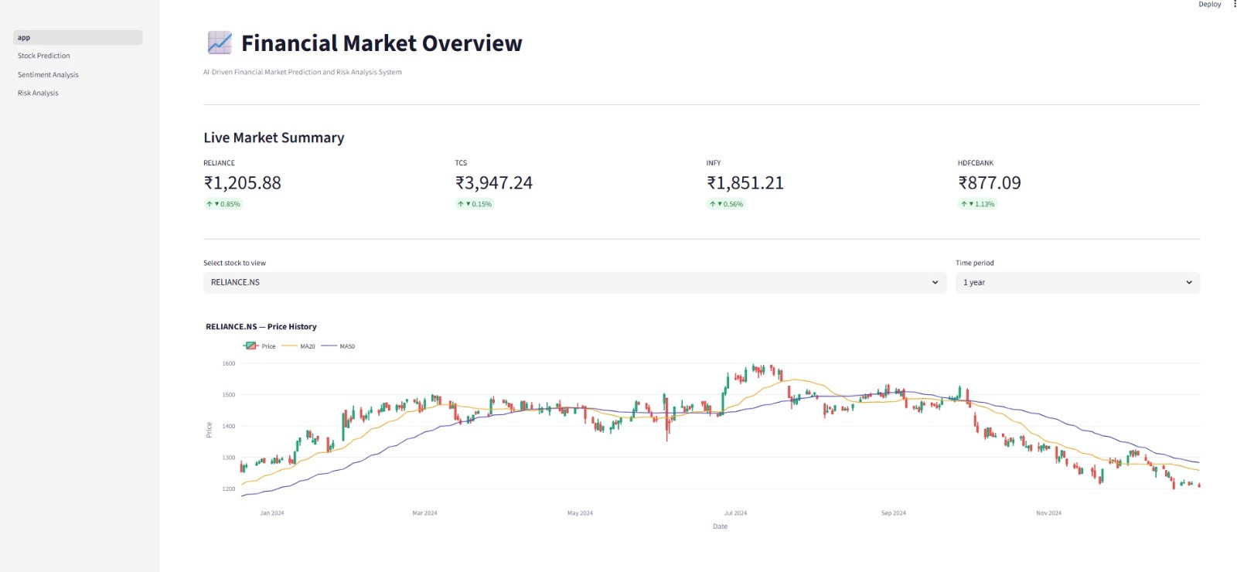
Task: Click the HDFCBANK 1.13% change badge
Action: pyautogui.click(x=977, y=204)
